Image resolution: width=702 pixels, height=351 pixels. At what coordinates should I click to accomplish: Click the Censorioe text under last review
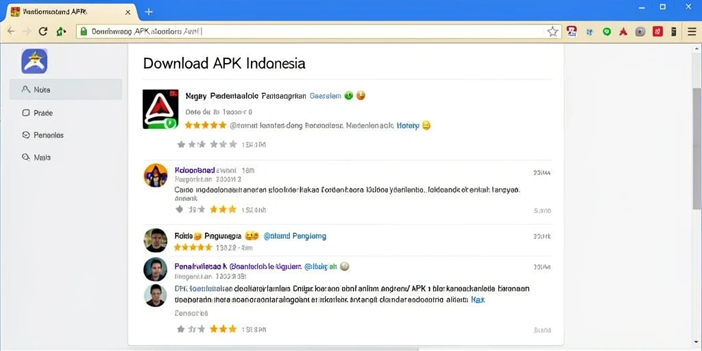tap(191, 313)
